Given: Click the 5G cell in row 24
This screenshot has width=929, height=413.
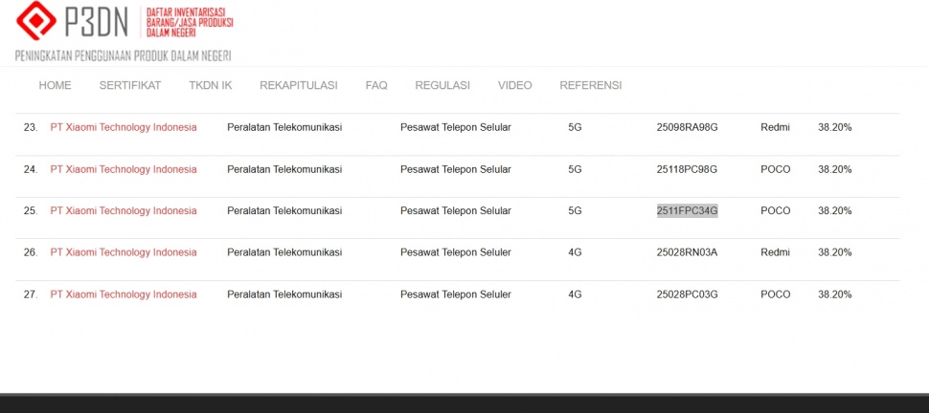Looking at the screenshot, I should [575, 169].
